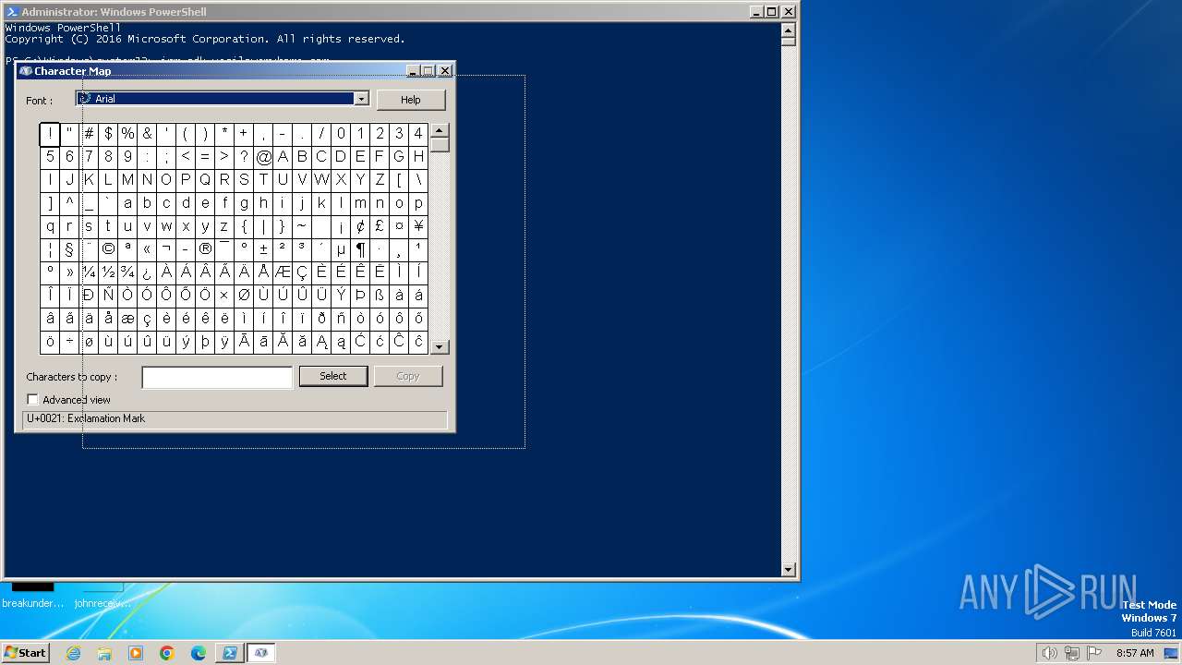The height and width of the screenshot is (665, 1182).
Task: Pick the exclamation mark ! cell
Action: 50,134
